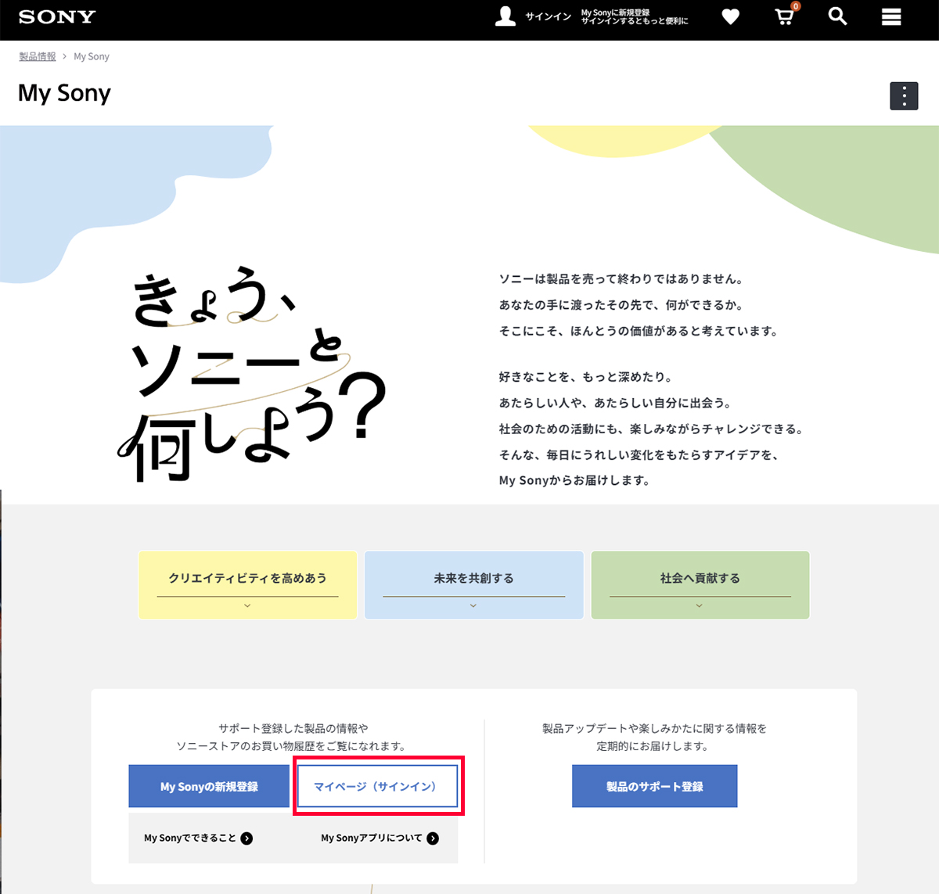Click the search magnifier icon
The width and height of the screenshot is (939, 894).
837,16
